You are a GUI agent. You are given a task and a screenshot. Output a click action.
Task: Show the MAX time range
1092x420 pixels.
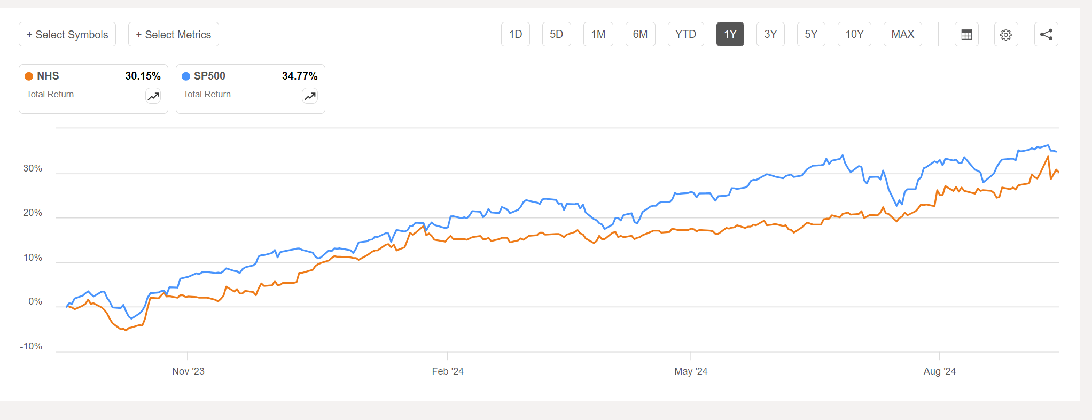point(902,35)
